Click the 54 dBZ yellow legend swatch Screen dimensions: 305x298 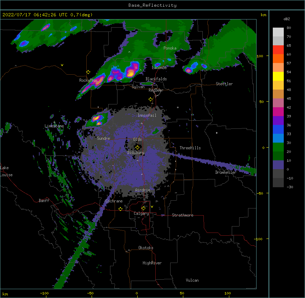coord(278,76)
